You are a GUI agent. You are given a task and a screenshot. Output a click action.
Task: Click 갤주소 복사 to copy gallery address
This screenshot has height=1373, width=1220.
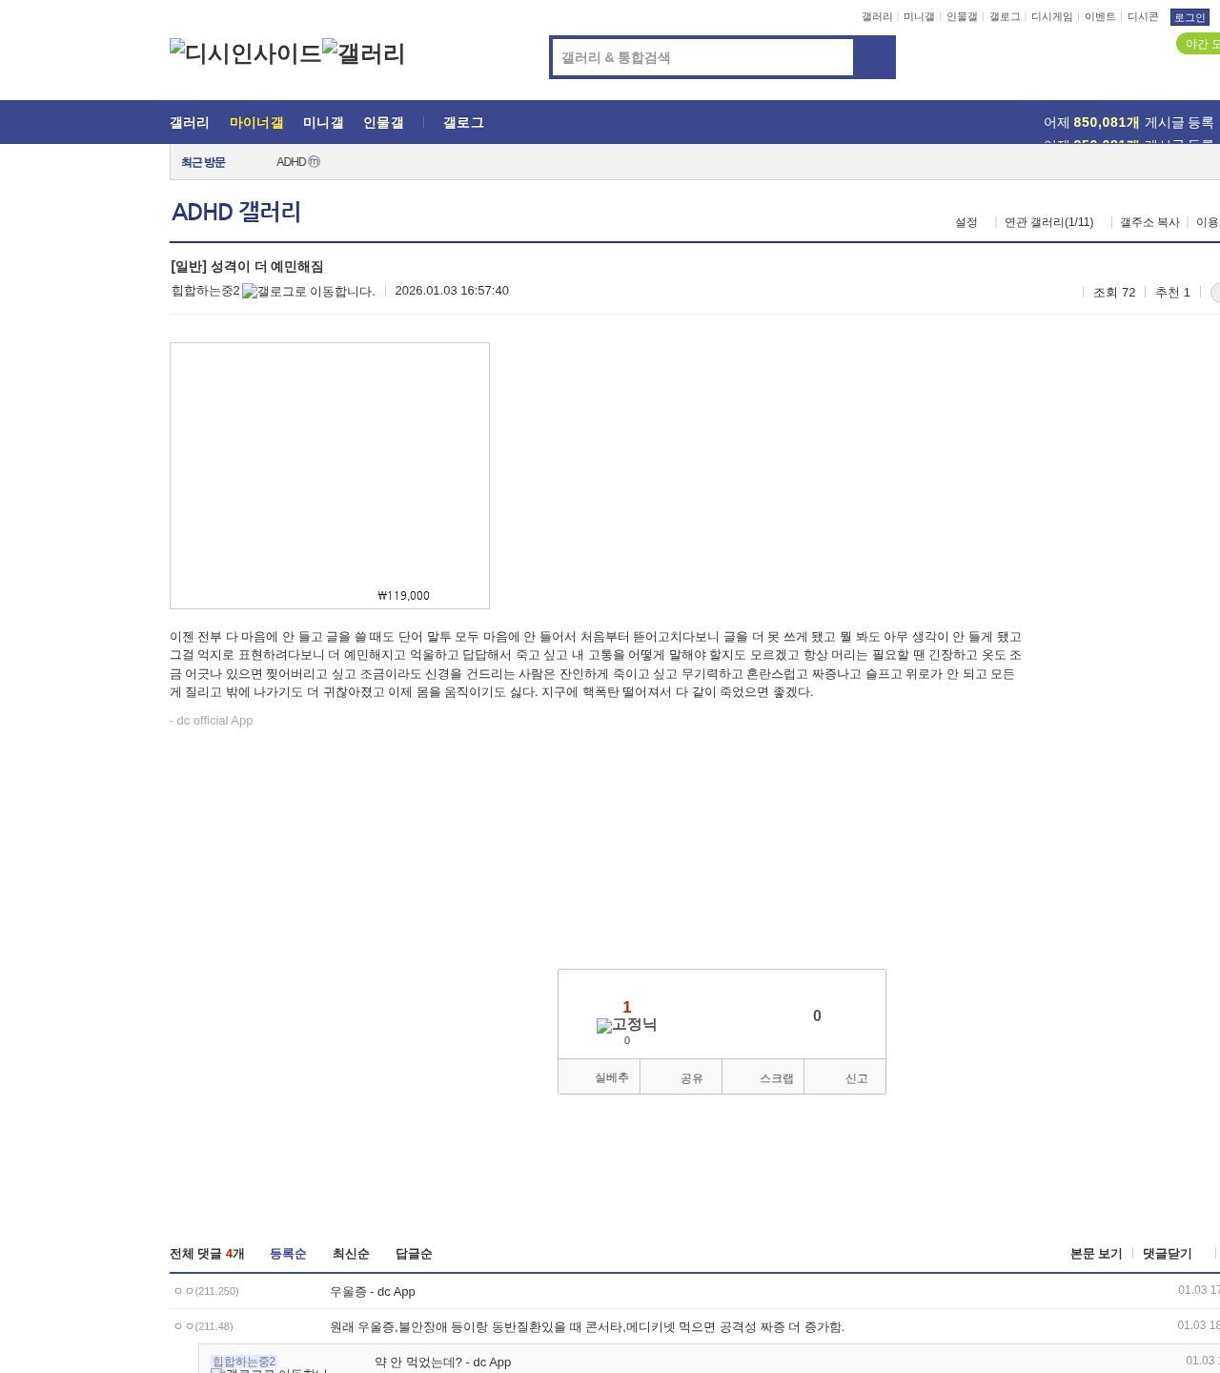(1149, 222)
